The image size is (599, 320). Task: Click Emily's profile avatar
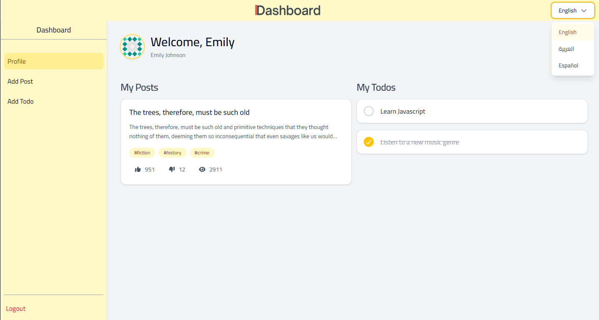132,47
